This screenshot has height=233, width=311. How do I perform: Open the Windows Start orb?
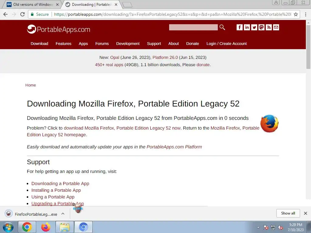8,227
